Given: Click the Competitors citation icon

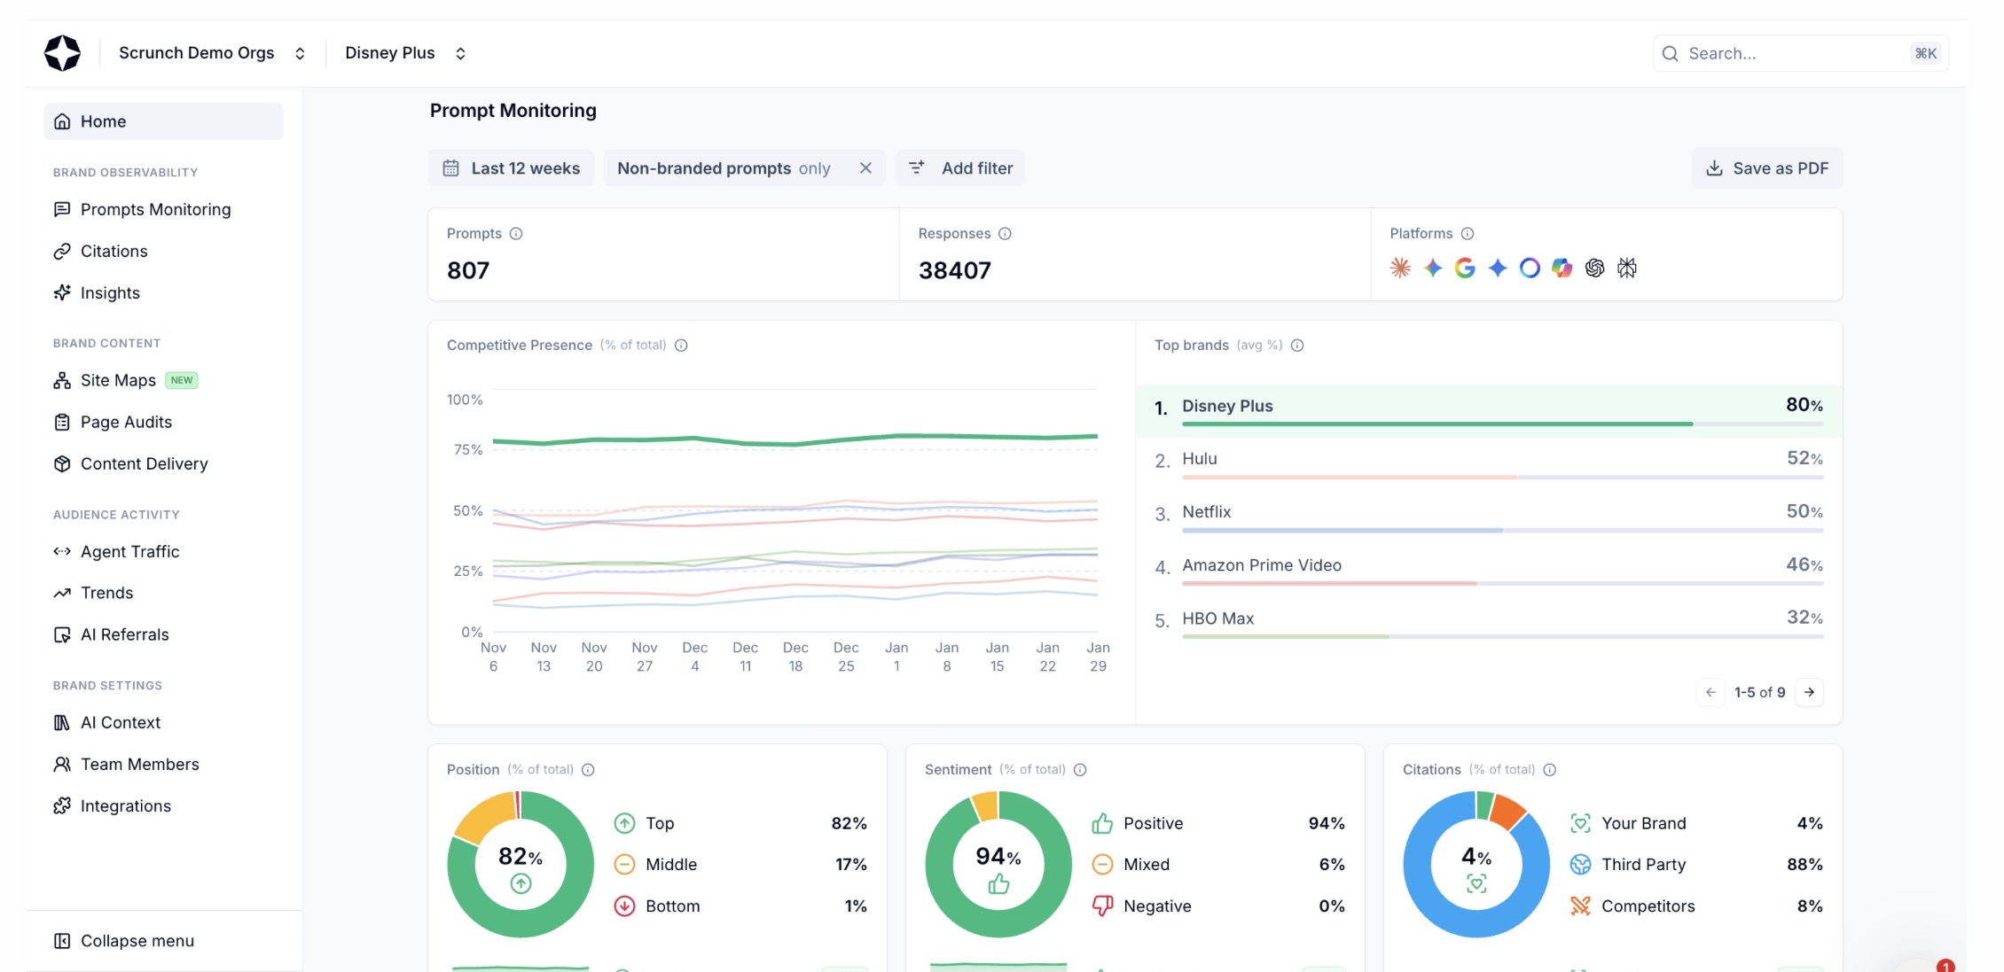Looking at the screenshot, I should pyautogui.click(x=1580, y=906).
